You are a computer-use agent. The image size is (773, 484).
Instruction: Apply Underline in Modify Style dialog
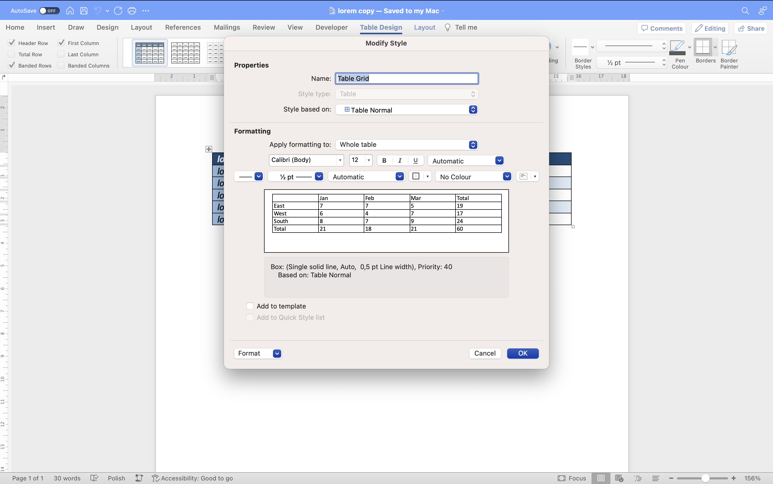point(415,160)
